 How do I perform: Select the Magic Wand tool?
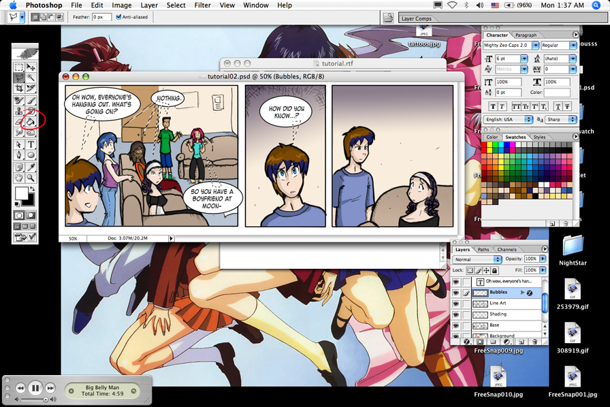tap(31, 78)
